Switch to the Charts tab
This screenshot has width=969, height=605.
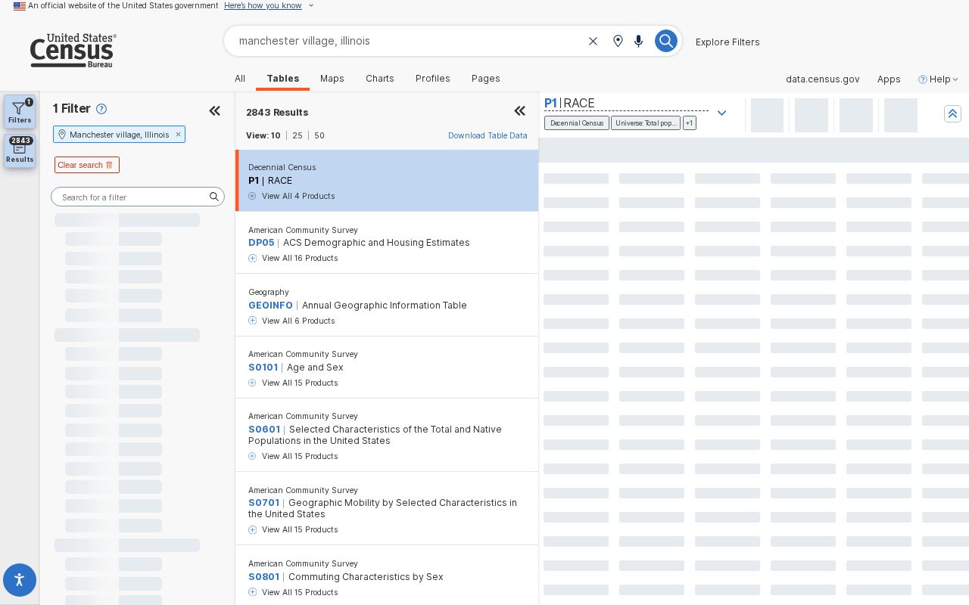click(380, 79)
